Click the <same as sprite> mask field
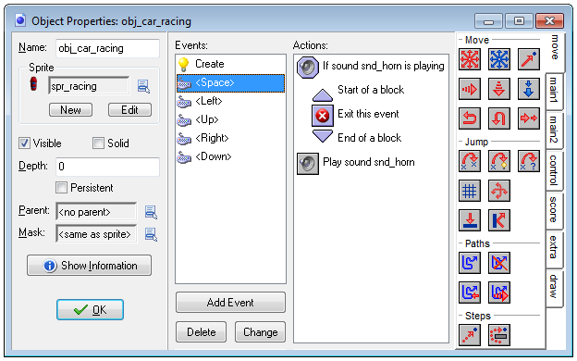Screen dimensions: 577x361 96,234
